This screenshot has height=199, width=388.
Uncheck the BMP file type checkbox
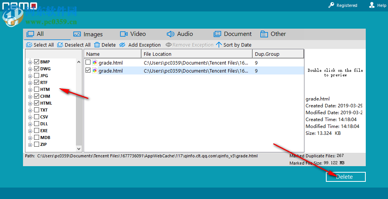tap(36, 61)
